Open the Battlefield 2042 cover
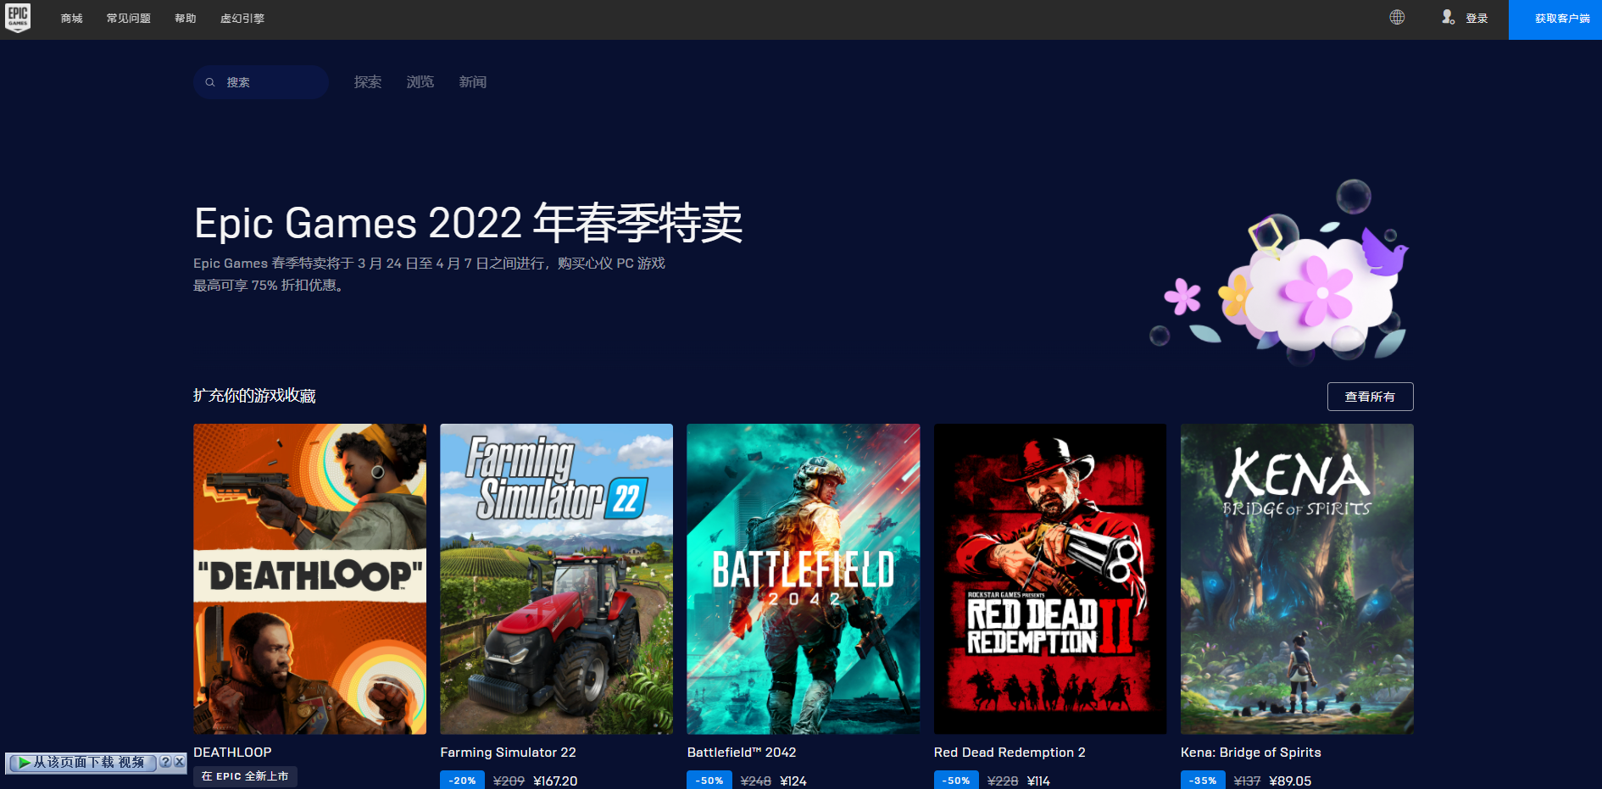 point(803,579)
